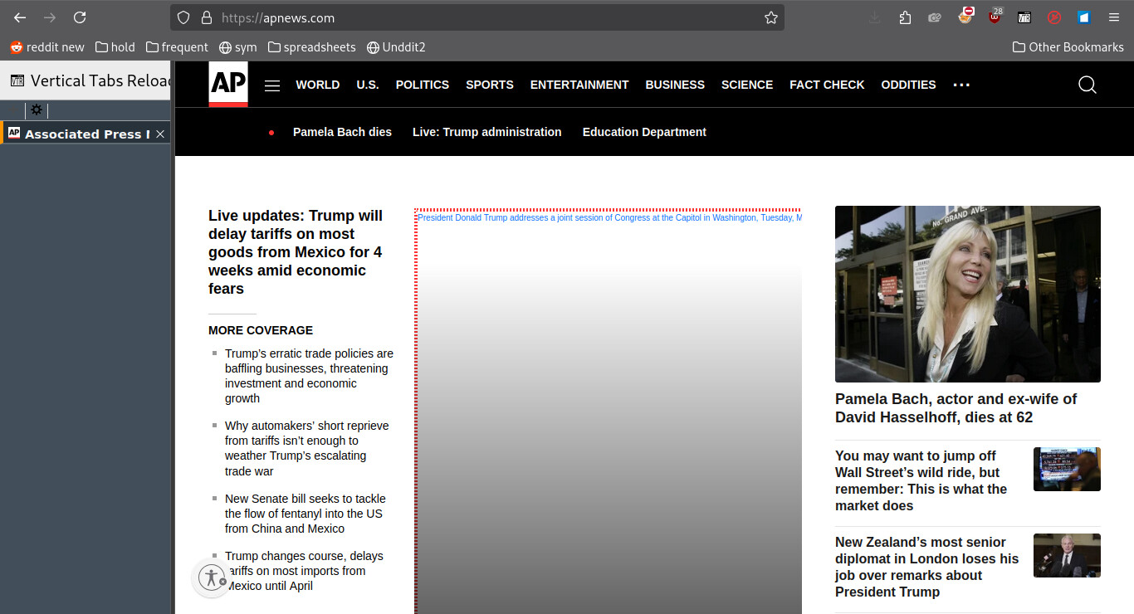Open the reddit new bookmark

coord(47,47)
